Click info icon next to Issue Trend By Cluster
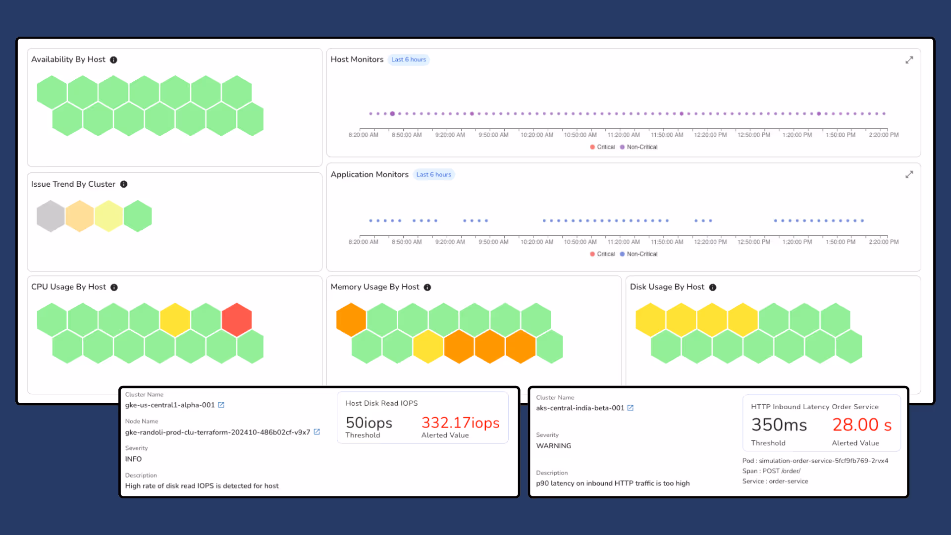This screenshot has width=951, height=535. point(124,184)
